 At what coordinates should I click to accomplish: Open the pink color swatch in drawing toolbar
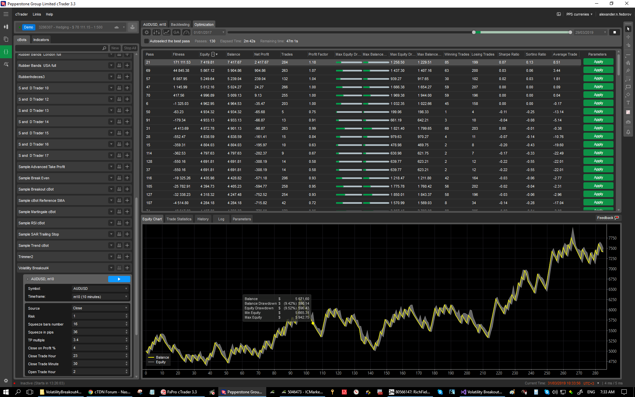(628, 112)
